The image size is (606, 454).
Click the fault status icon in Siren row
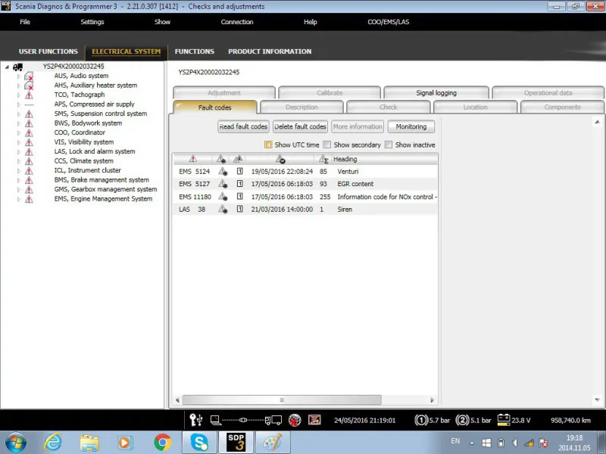point(223,210)
